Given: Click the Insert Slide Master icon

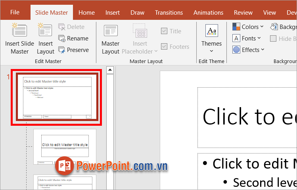Looking at the screenshot, I should click(19, 30).
